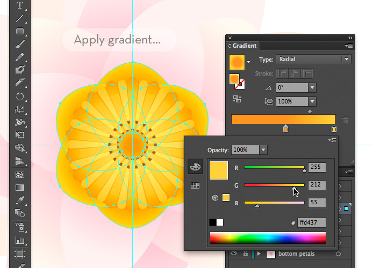Click the third Stroke gradient option button

tap(307, 73)
